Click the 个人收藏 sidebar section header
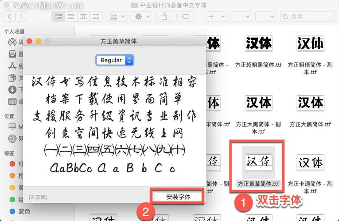 point(14,32)
